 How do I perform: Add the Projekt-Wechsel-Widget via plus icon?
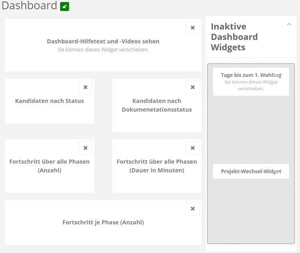(281, 171)
